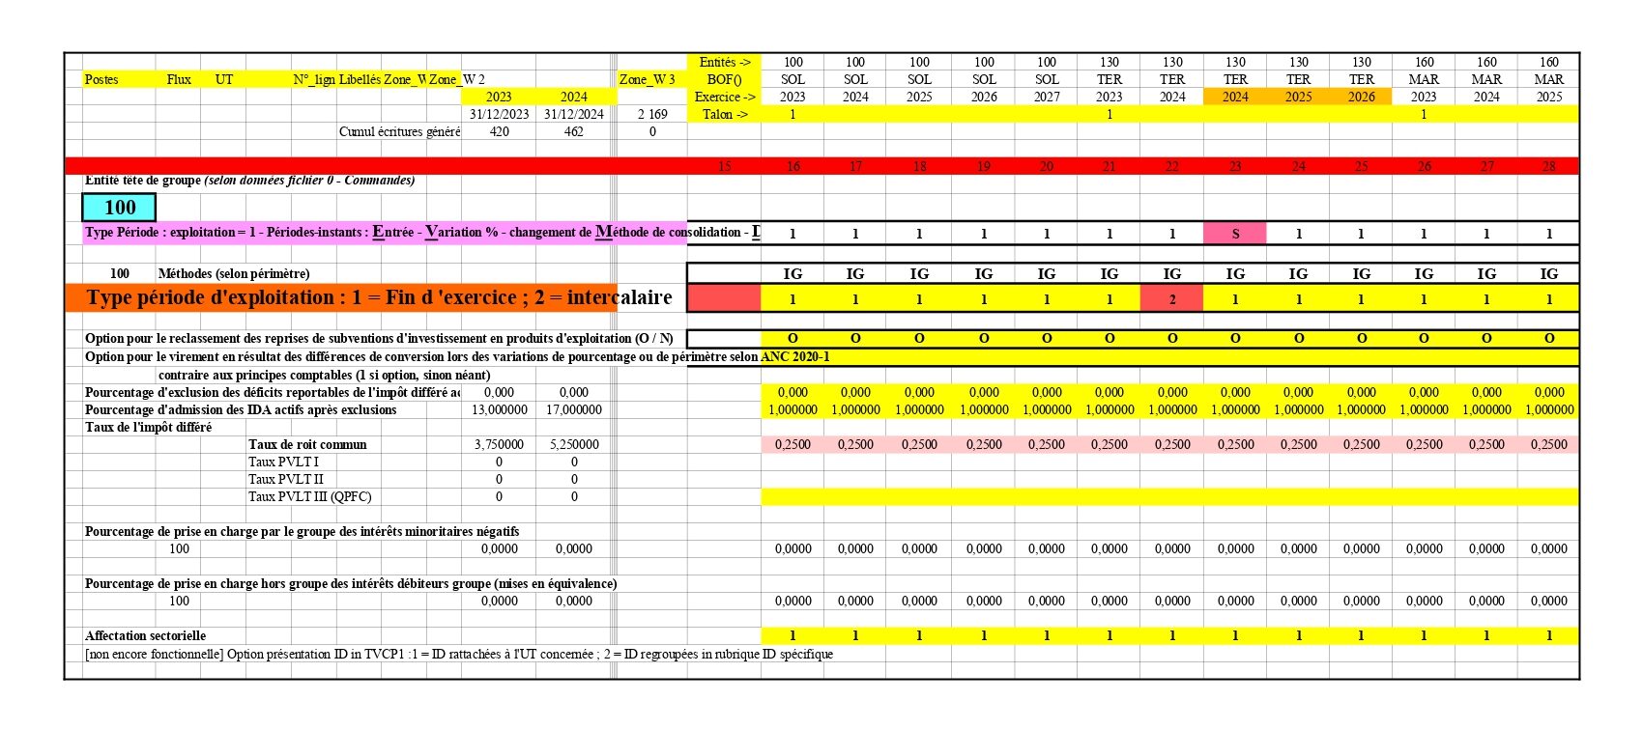Select the red '2' intercalaire period cell
This screenshot has width=1643, height=729.
coord(1172,298)
